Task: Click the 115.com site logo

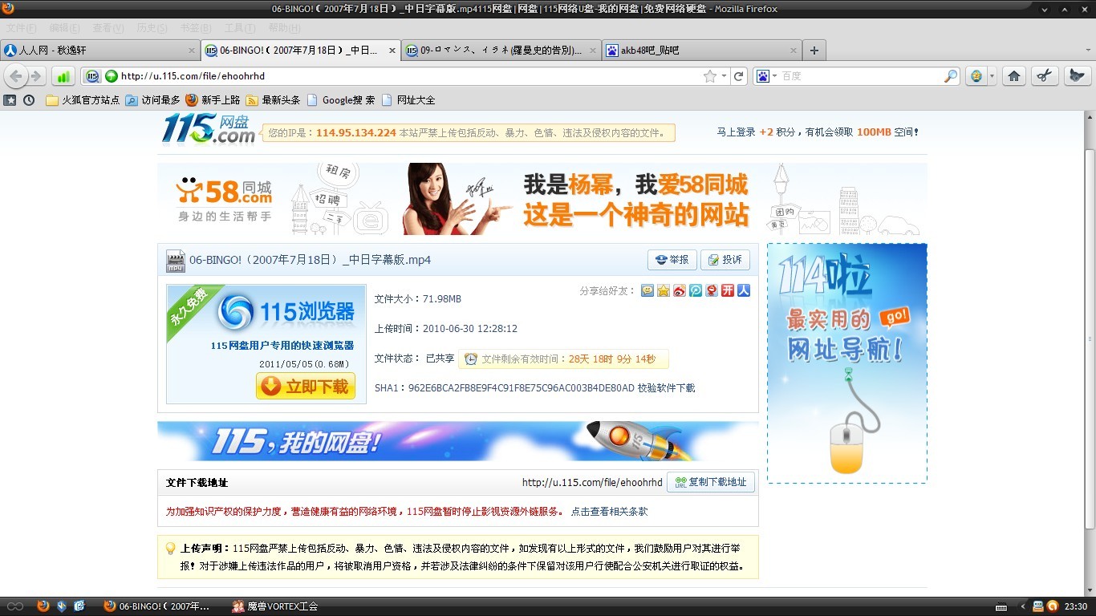Action: pyautogui.click(x=209, y=128)
